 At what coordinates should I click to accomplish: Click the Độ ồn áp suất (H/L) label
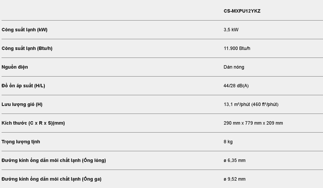tap(23, 86)
